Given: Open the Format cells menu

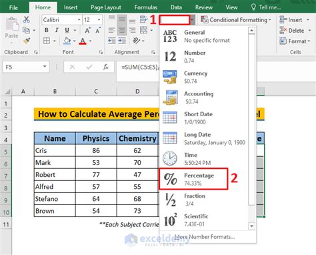Looking at the screenshot, I should (x=295, y=41).
